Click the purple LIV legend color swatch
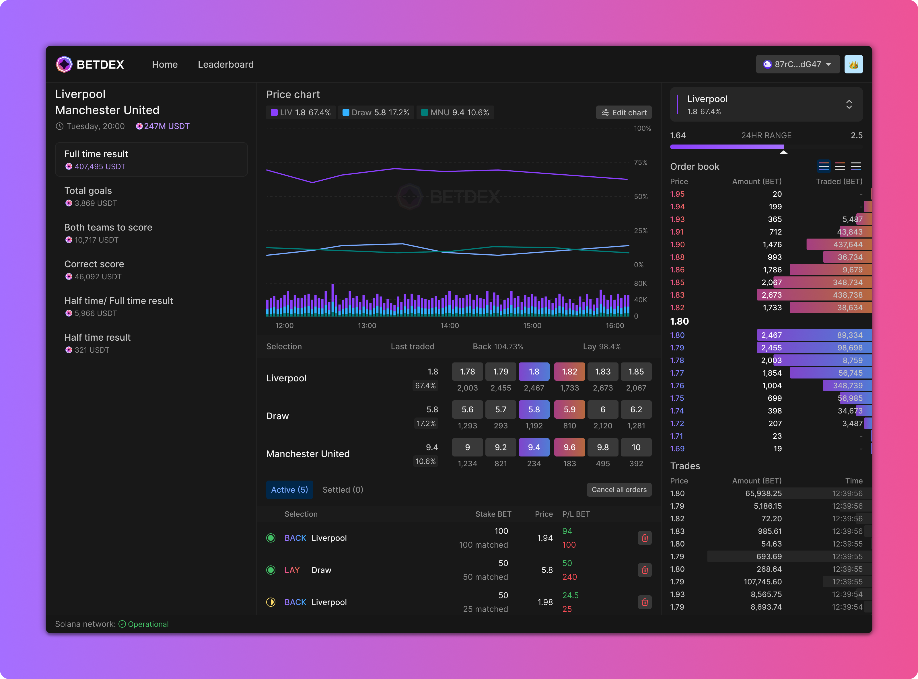 point(274,113)
